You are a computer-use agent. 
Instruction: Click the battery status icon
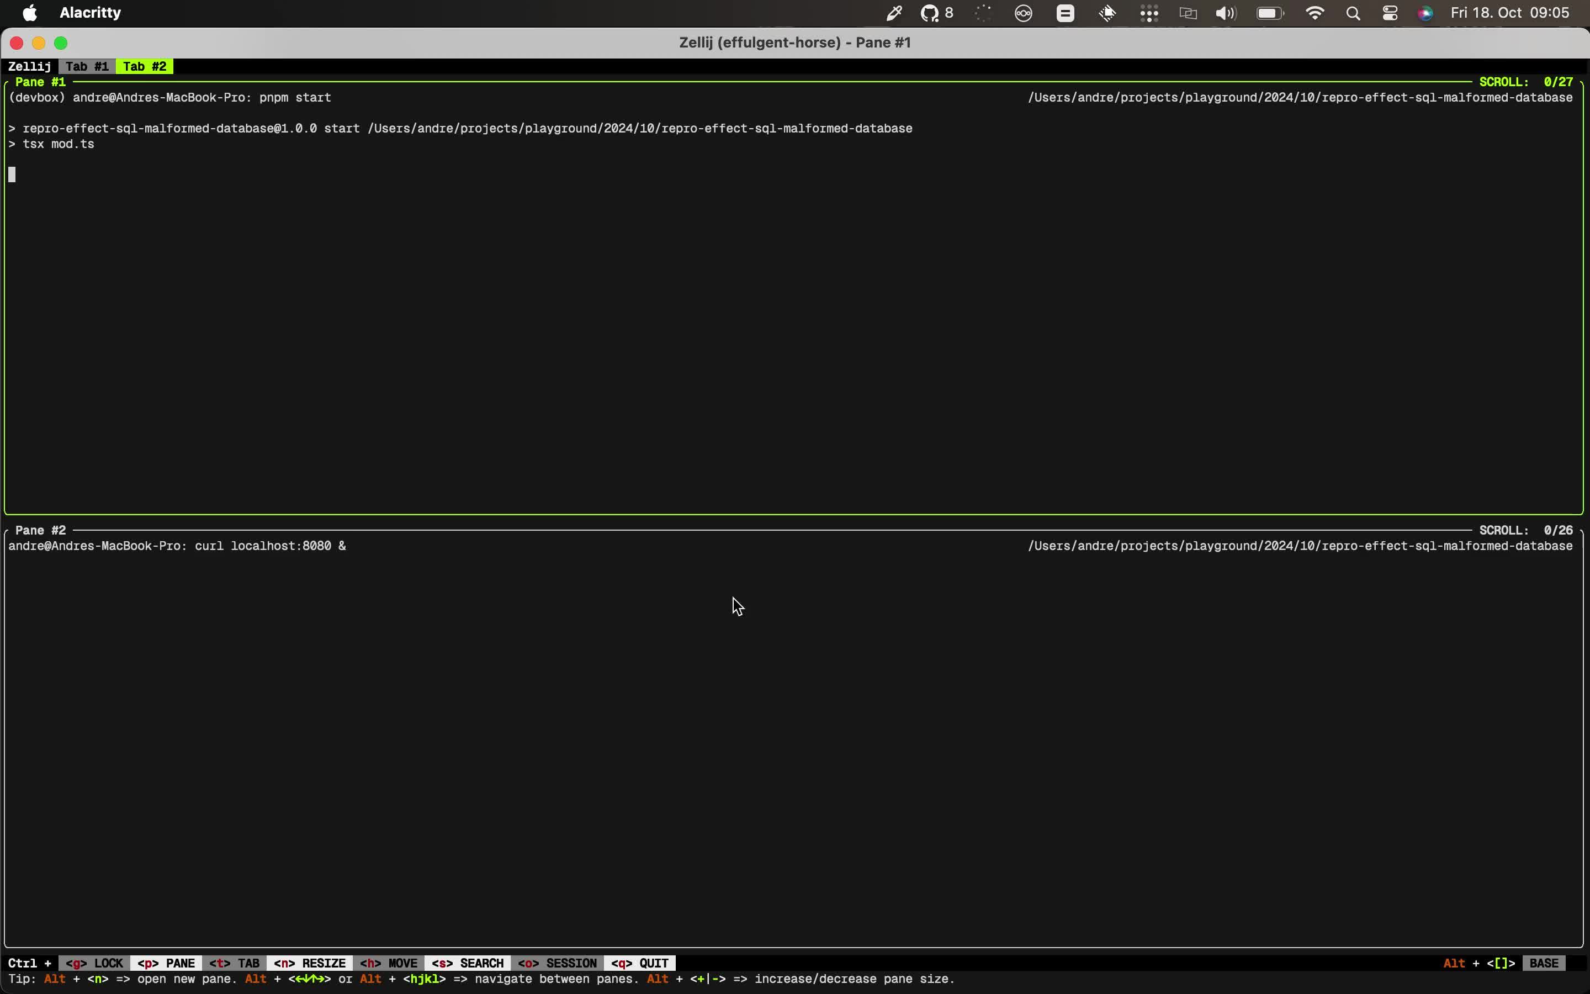click(x=1269, y=13)
